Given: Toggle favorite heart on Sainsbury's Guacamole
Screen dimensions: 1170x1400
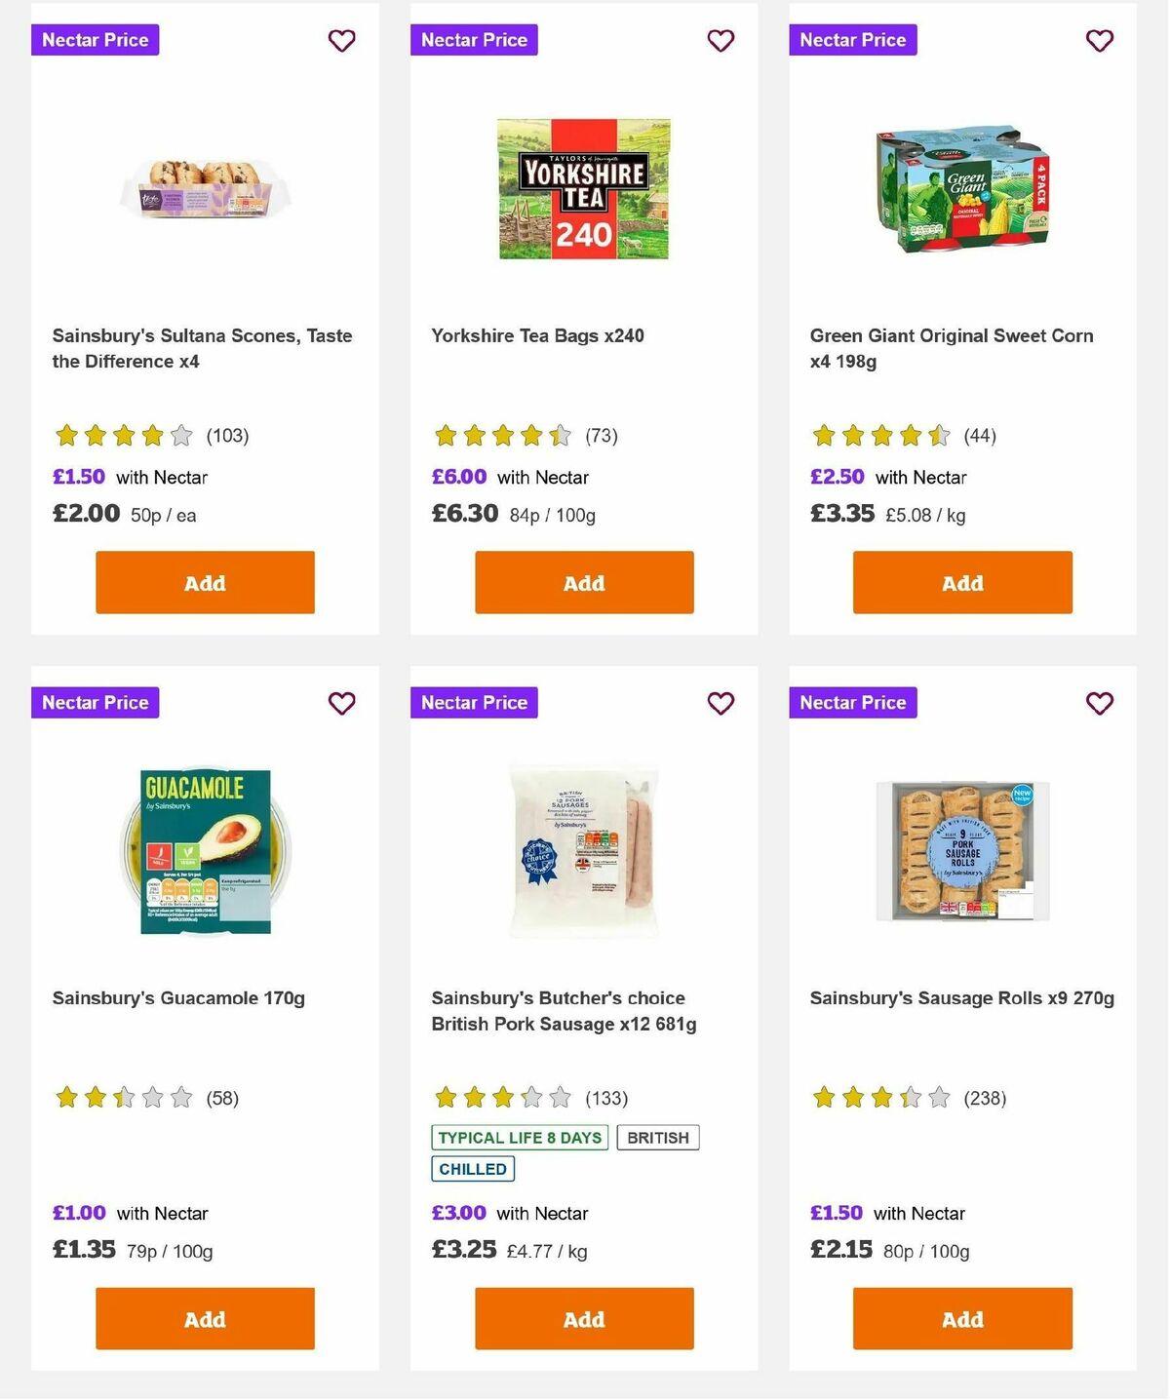Looking at the screenshot, I should (341, 703).
